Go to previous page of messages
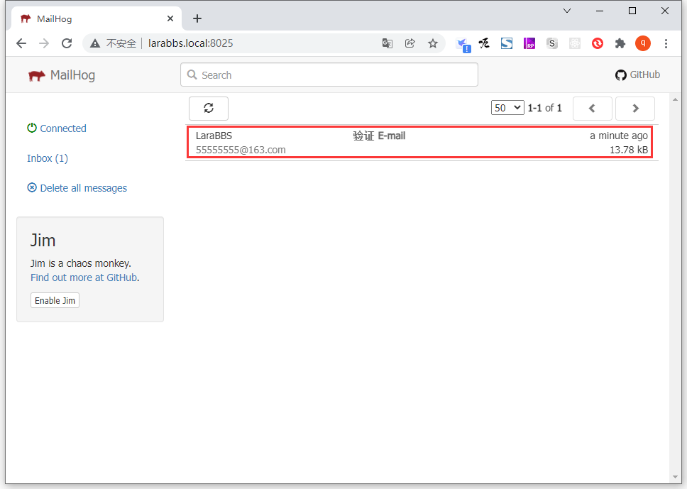The width and height of the screenshot is (687, 489). 592,109
